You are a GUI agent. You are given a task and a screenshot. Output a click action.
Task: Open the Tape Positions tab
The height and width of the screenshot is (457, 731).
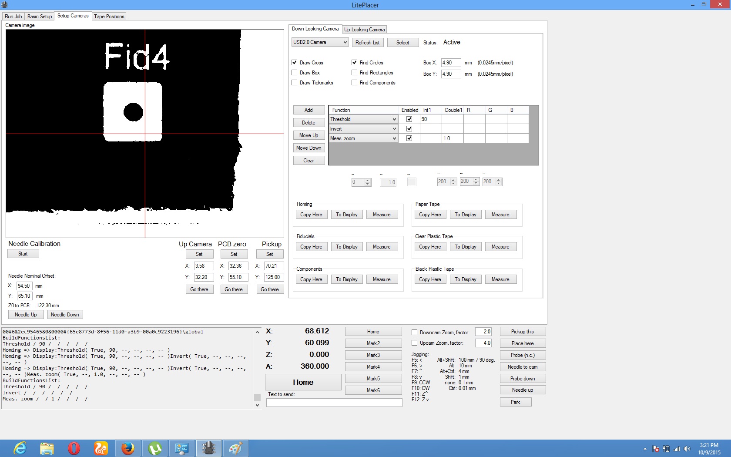click(109, 17)
